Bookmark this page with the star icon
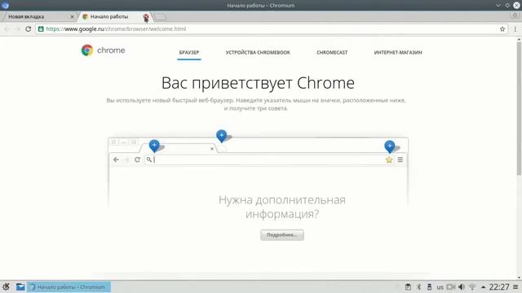Viewport: 522px width, 293px height. 502,29
